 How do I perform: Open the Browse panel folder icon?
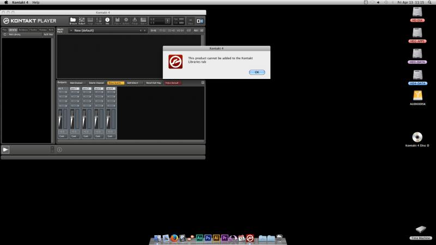tap(73, 21)
